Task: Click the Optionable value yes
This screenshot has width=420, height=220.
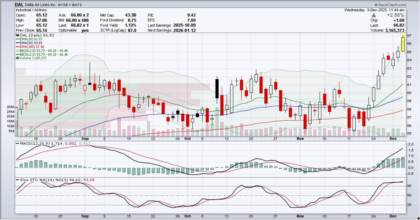Action: [85, 30]
